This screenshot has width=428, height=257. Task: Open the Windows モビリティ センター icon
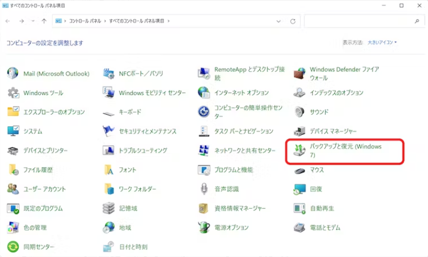point(108,93)
